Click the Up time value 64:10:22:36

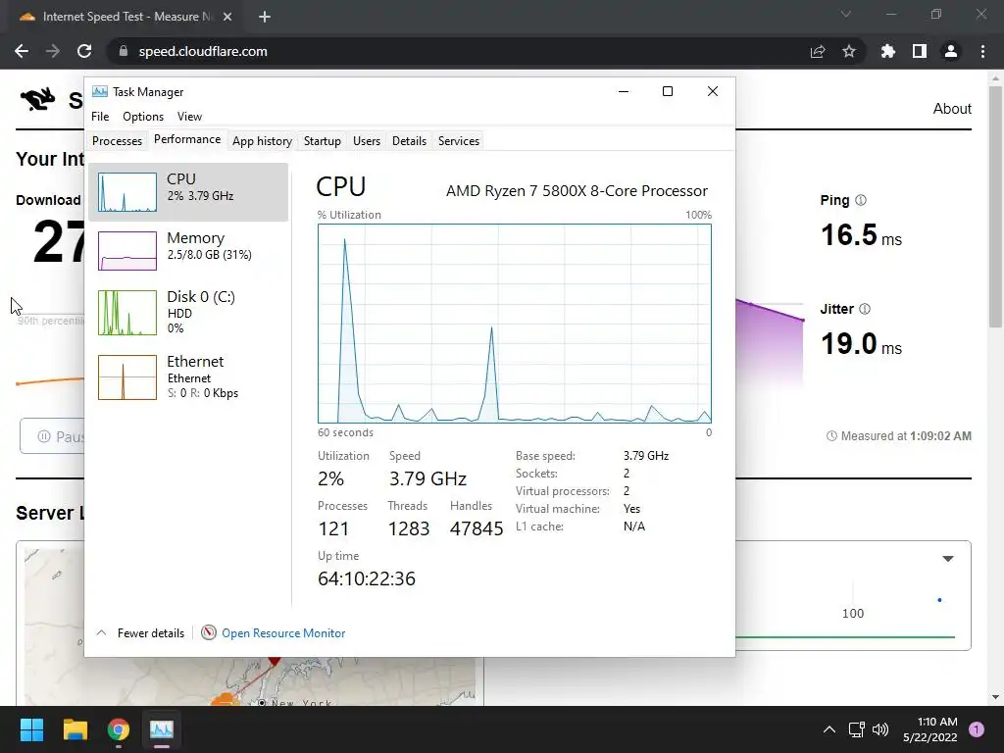pyautogui.click(x=367, y=578)
